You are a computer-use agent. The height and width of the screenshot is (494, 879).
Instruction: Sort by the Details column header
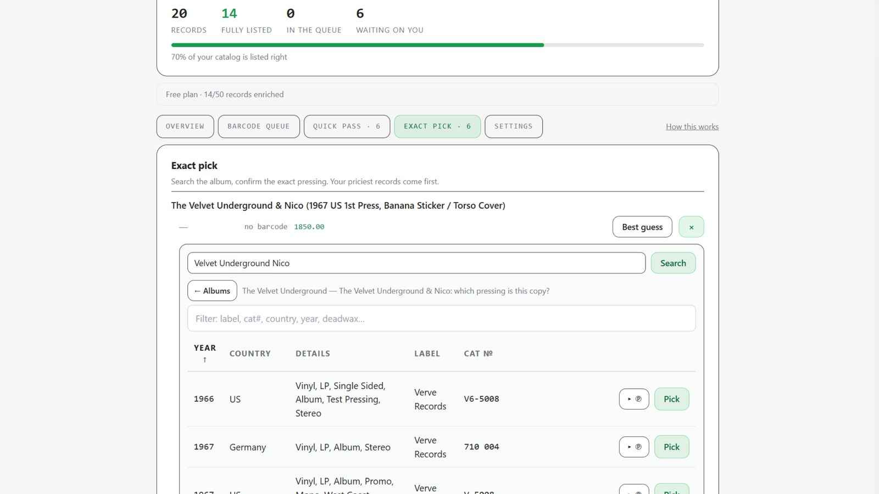point(313,353)
